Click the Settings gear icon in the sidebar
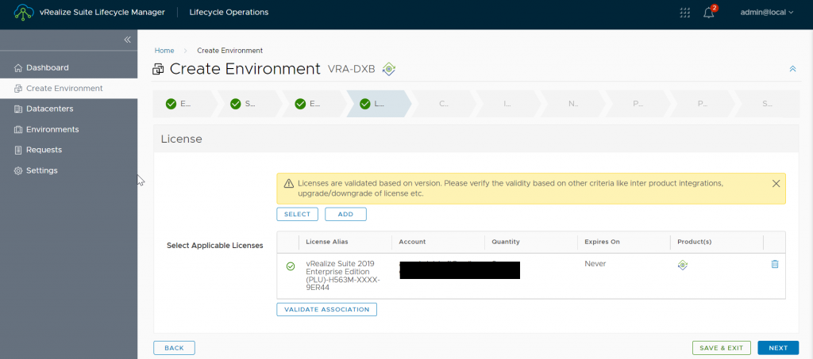The width and height of the screenshot is (813, 359). (18, 170)
